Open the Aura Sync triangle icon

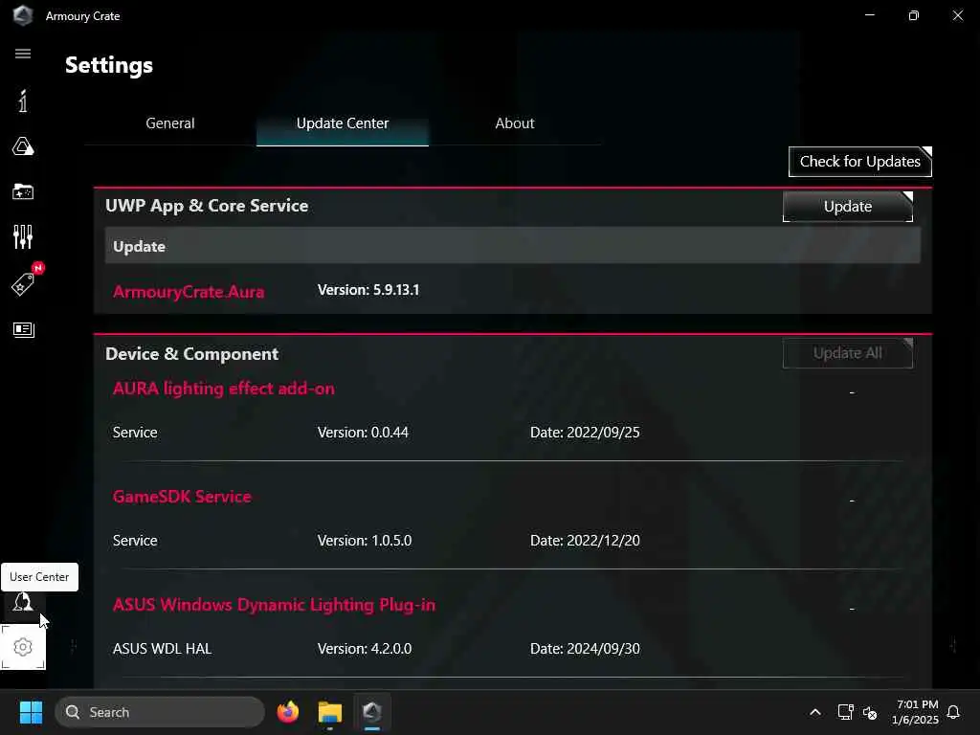pyautogui.click(x=23, y=146)
